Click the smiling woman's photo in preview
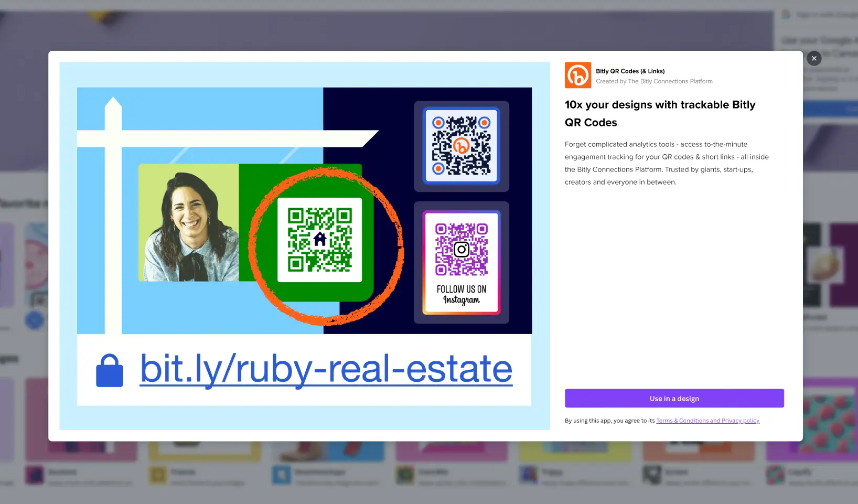858x504 pixels. coord(188,223)
